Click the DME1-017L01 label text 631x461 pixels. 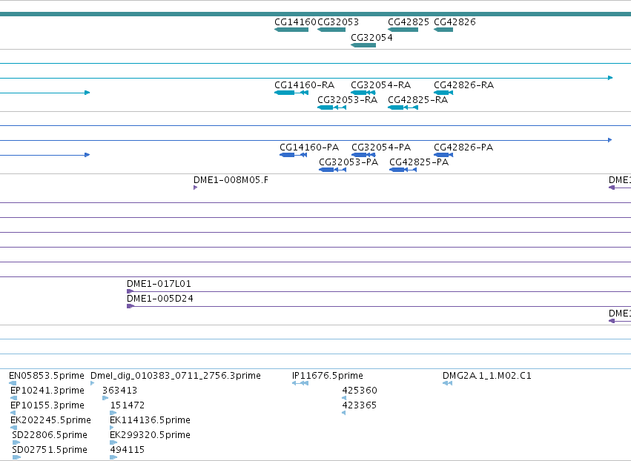(x=159, y=284)
